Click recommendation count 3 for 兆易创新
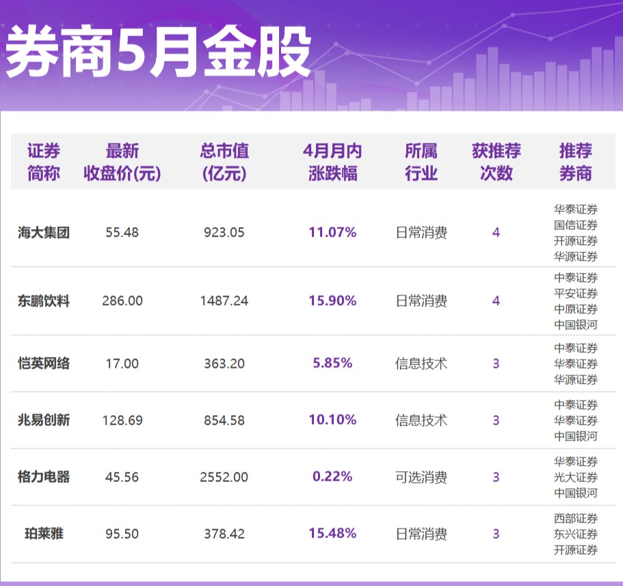The width and height of the screenshot is (623, 586). [496, 420]
